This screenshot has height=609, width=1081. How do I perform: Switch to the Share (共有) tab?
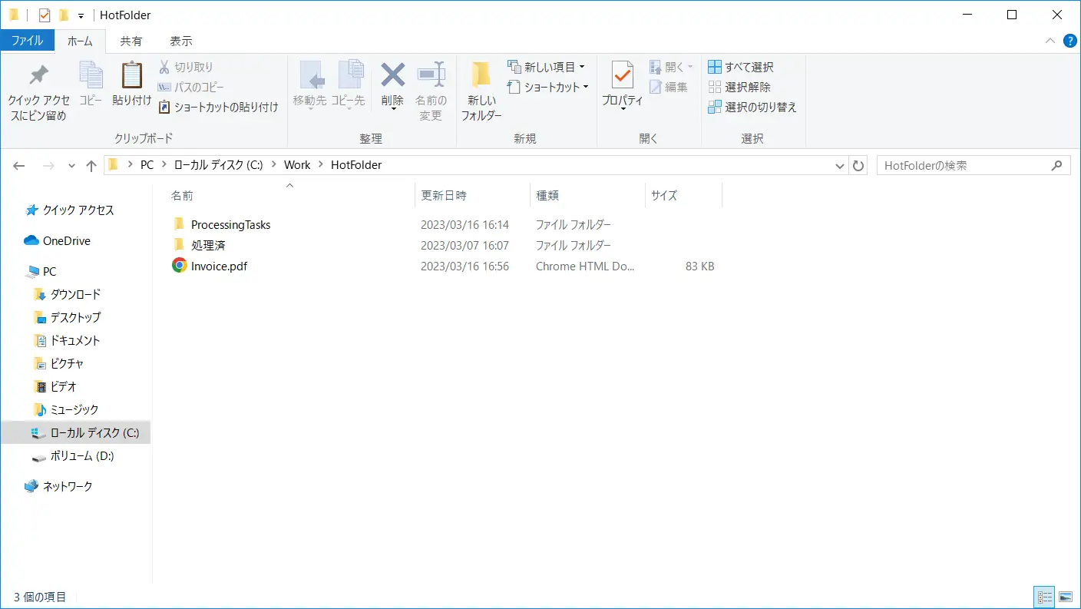[131, 41]
